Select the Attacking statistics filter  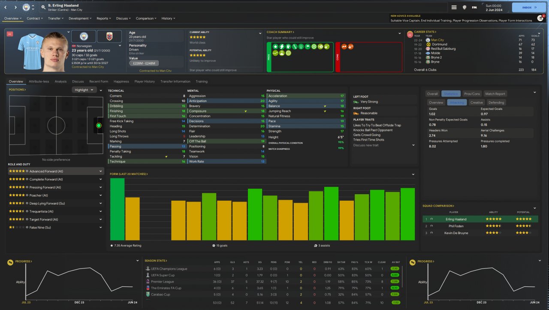pos(457,102)
